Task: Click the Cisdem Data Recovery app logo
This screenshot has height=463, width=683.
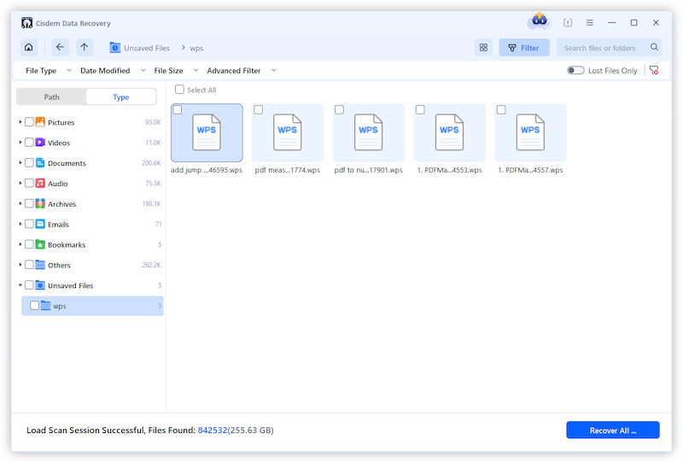Action: click(26, 23)
